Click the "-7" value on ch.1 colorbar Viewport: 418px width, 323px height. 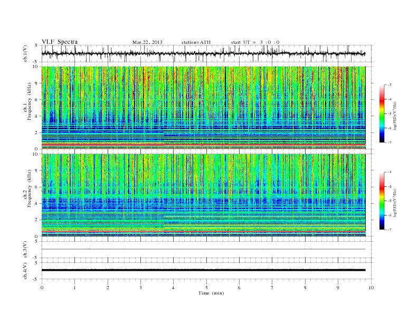tap(389, 143)
